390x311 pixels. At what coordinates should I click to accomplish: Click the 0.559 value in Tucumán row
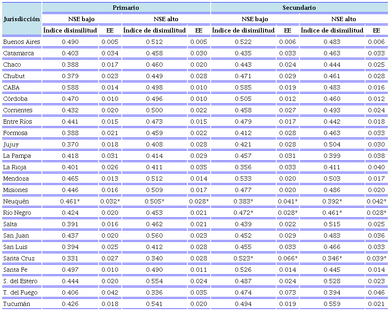[x=332, y=304]
